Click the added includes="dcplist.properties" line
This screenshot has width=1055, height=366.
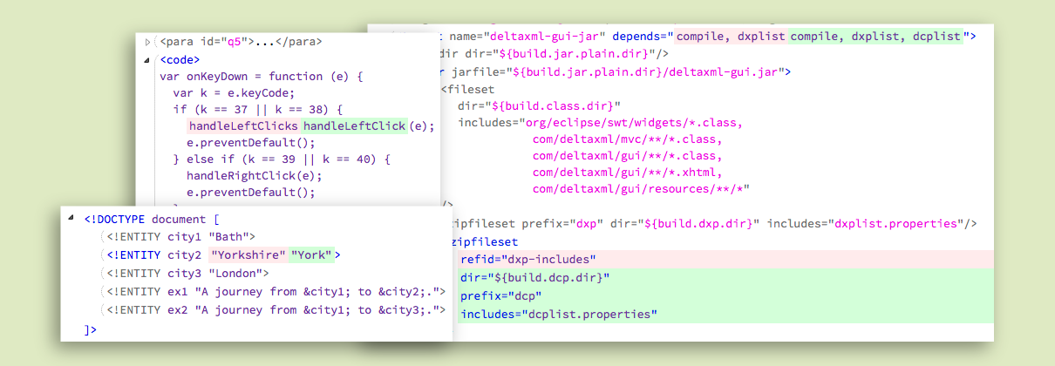558,315
